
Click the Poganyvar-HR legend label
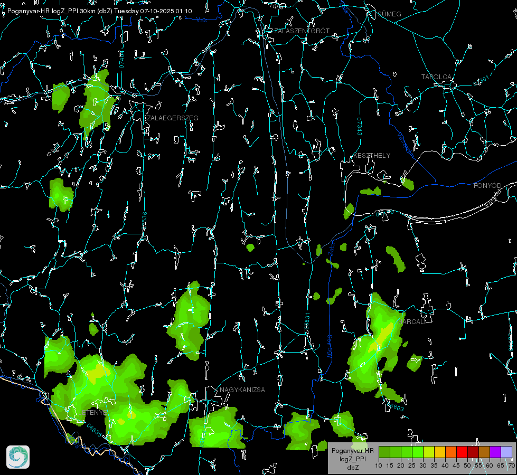[x=352, y=451]
